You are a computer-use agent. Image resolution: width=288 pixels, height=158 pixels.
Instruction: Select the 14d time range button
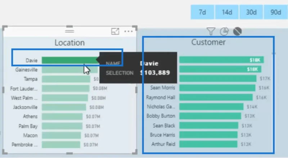[227, 12]
